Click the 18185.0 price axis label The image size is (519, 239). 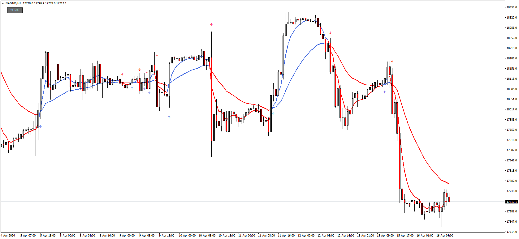coord(512,58)
